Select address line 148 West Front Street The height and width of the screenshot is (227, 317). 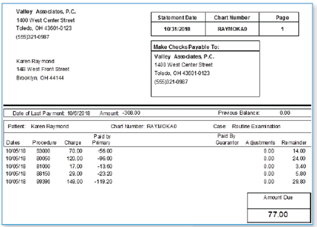pos(43,69)
